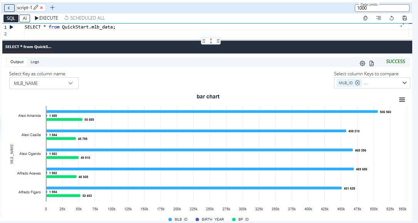Screen dimensions: 418x223
Task: Open the Logs tab
Action: point(35,62)
